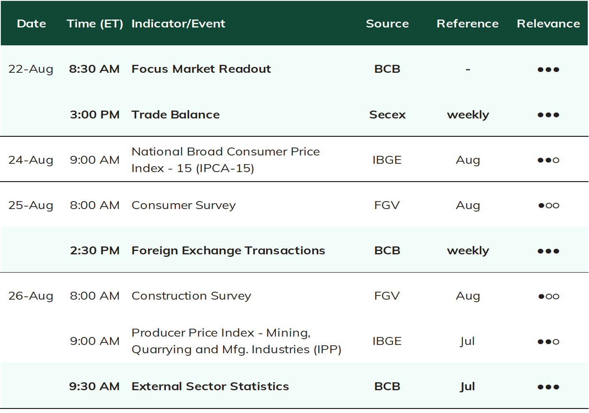Select the Trade Balance event
This screenshot has width=589, height=413.
175,115
